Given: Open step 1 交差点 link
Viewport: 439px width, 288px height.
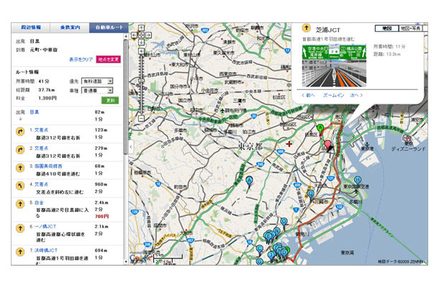Looking at the screenshot, I should 41,130.
